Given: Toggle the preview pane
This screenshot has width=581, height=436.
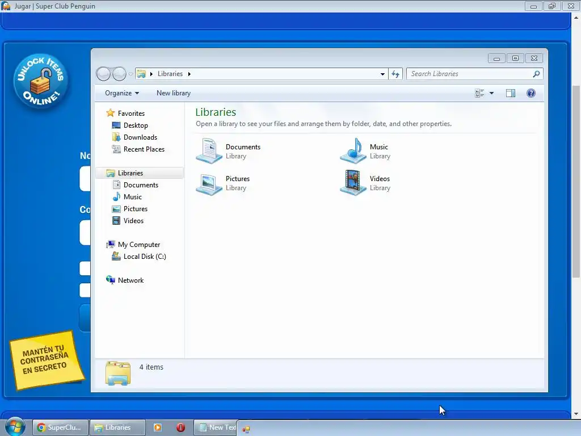Looking at the screenshot, I should [511, 93].
